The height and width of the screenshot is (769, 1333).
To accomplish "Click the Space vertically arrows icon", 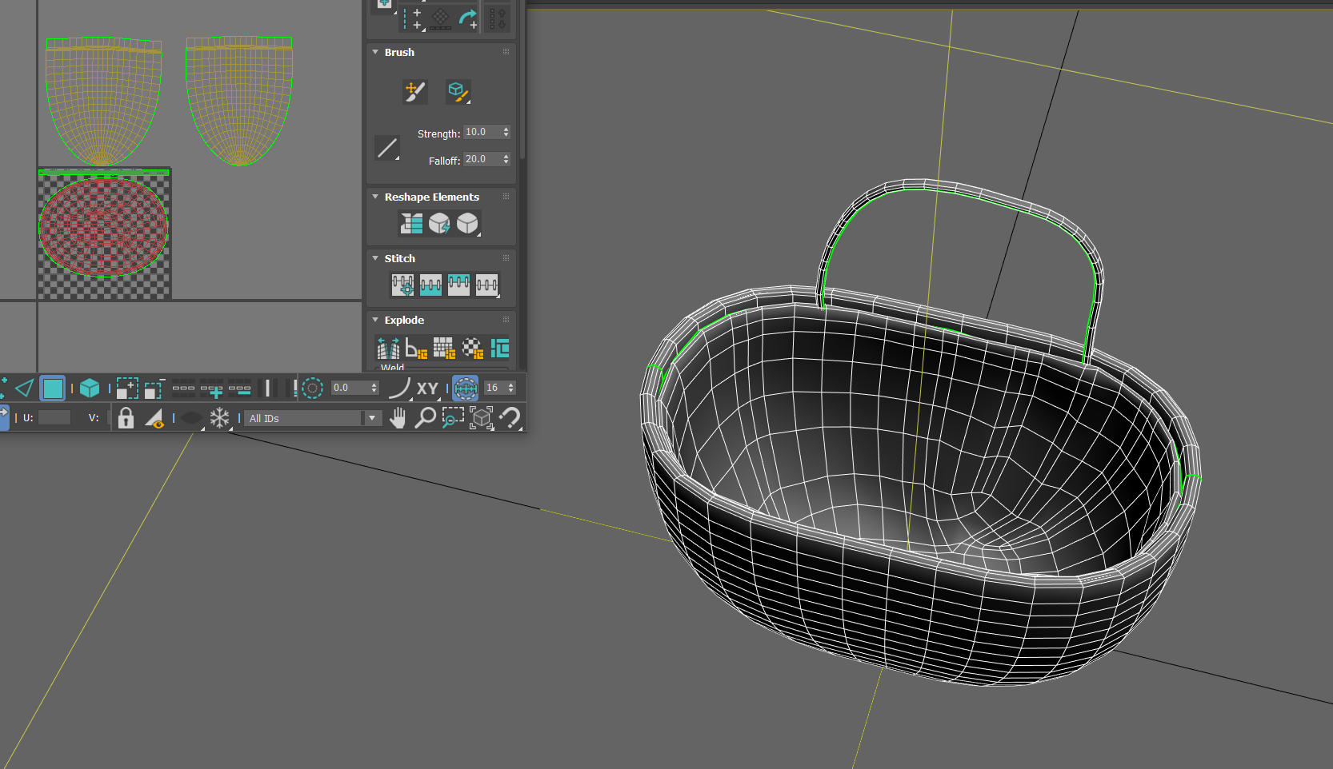I will [497, 18].
